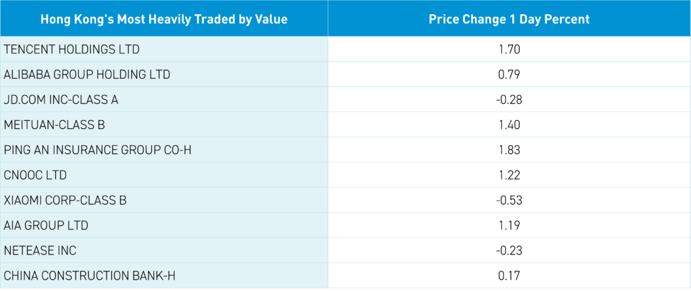Select the -0.28 value for JD.COM
The width and height of the screenshot is (691, 291).
point(509,99)
